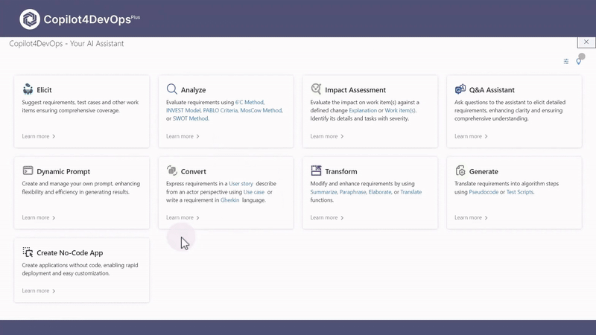
Task: Choose the Gherkin link
Action: coord(230,200)
